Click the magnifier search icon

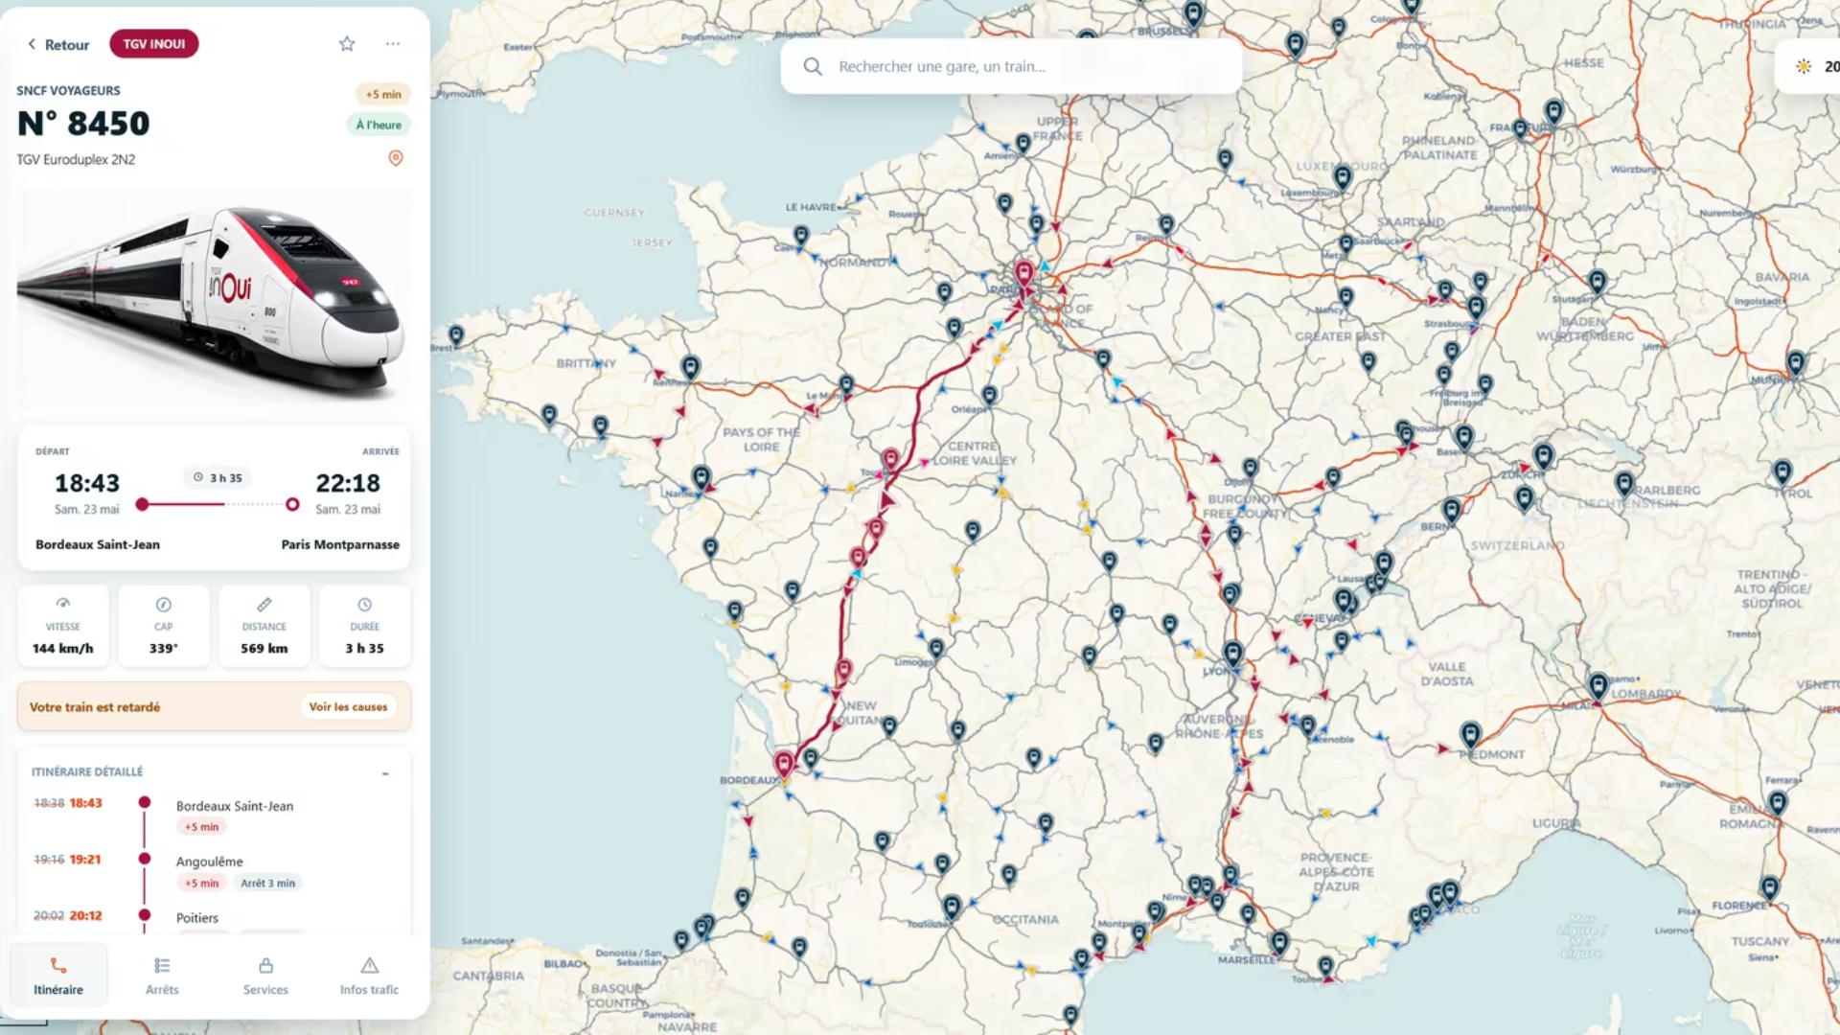click(x=813, y=66)
